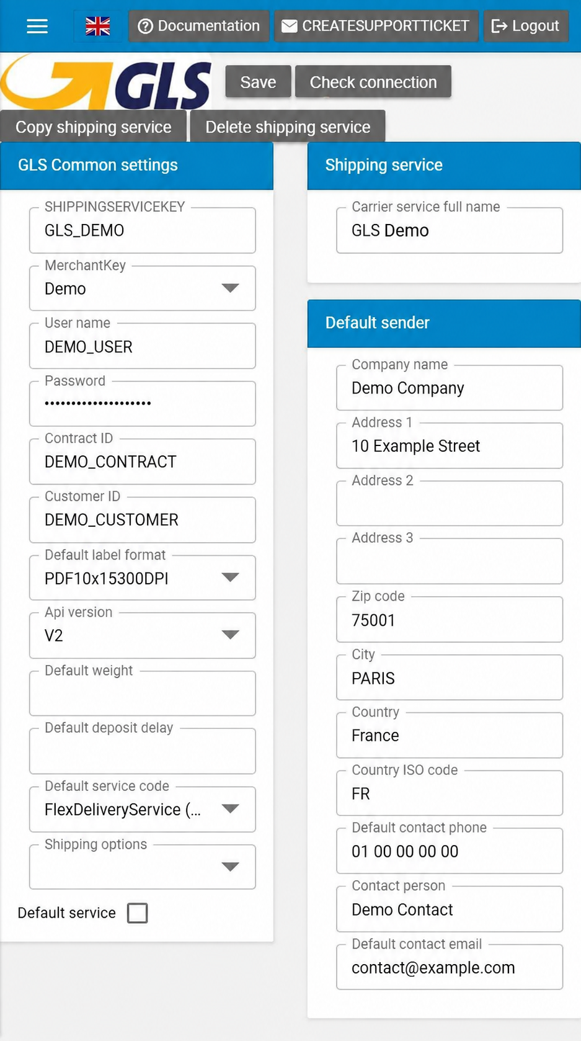Select the Default sender panel header

[x=444, y=323]
